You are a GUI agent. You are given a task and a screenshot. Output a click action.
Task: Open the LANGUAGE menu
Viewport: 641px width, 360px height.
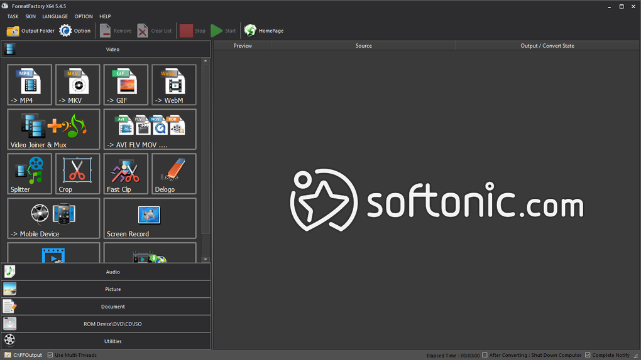(55, 16)
